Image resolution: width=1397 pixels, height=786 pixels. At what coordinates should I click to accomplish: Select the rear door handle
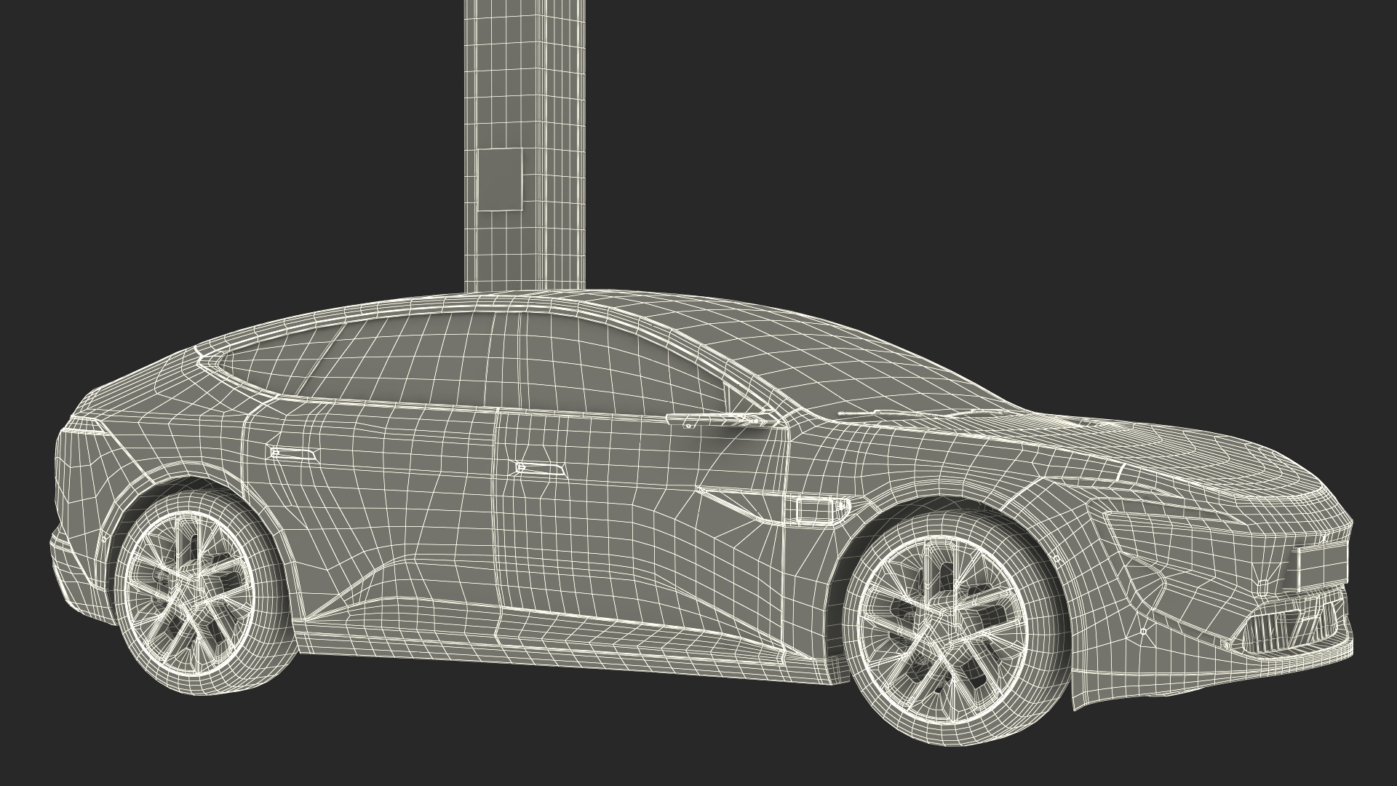[x=295, y=455]
